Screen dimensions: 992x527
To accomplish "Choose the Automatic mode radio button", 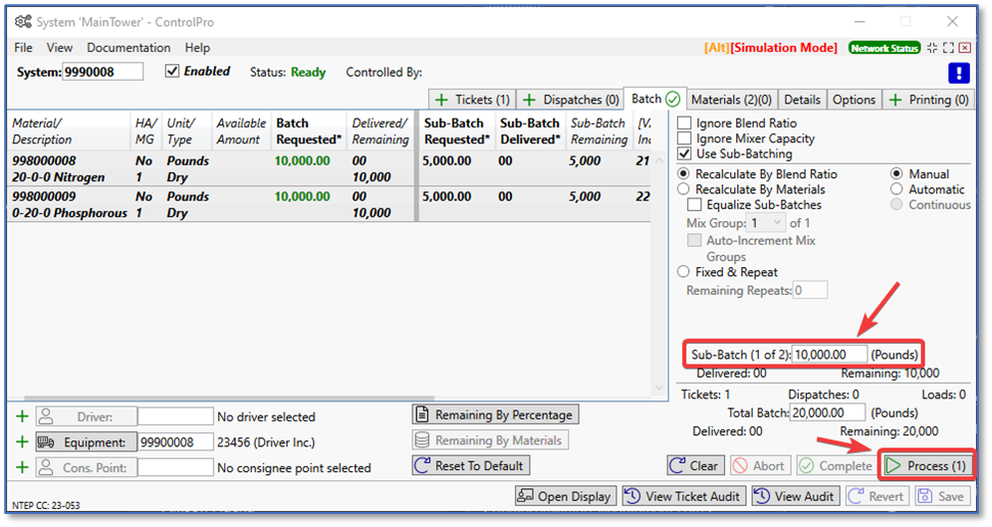I will point(897,189).
